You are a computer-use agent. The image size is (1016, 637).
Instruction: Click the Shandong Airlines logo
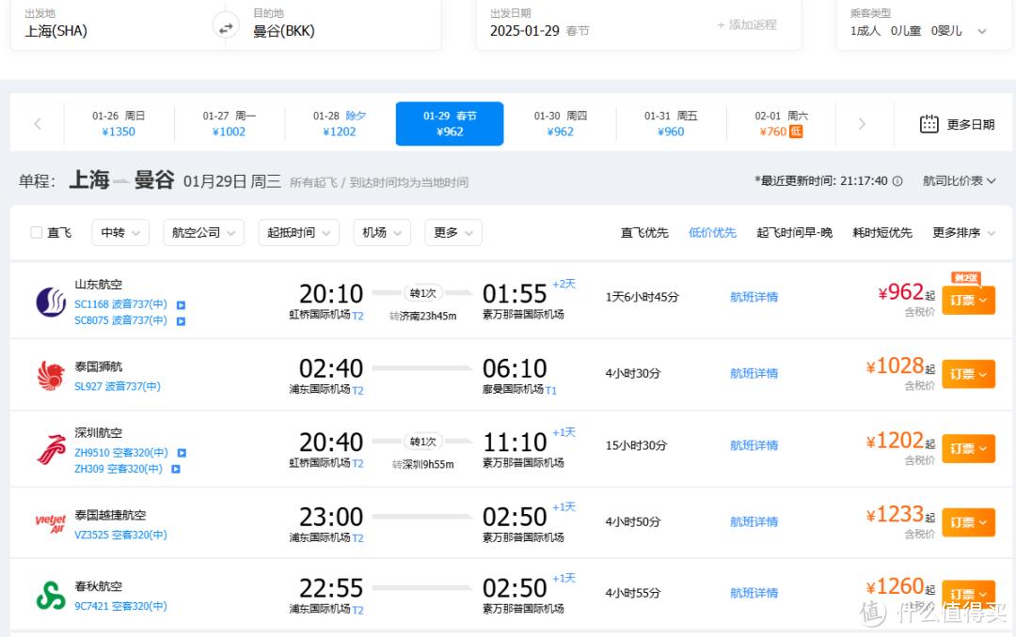pos(51,302)
